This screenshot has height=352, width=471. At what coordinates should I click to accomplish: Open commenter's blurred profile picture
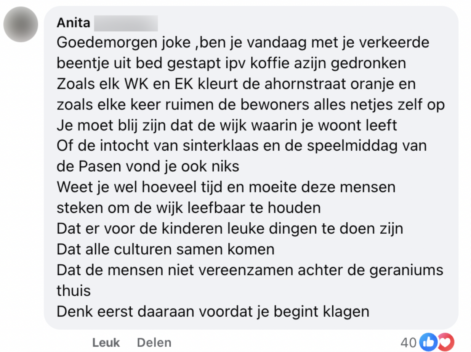21,24
